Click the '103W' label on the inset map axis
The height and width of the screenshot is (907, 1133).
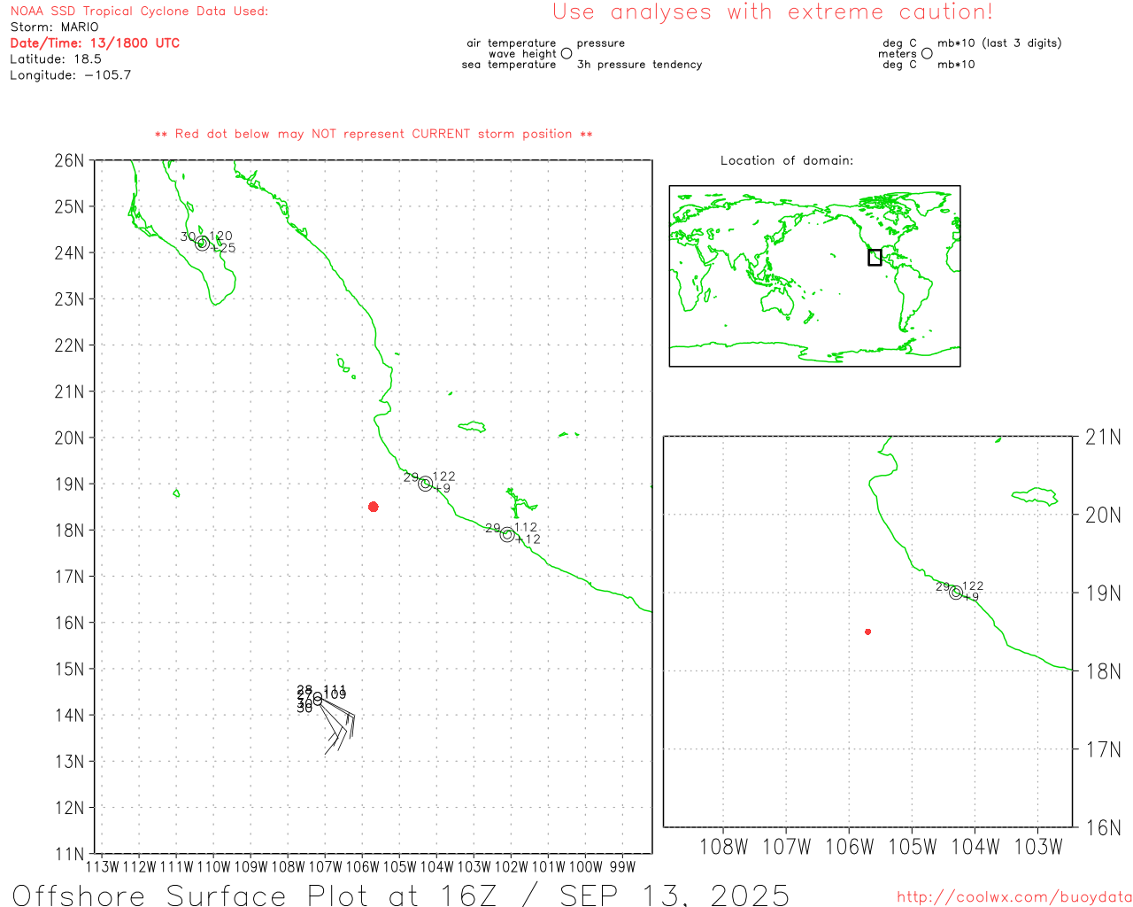click(1038, 848)
